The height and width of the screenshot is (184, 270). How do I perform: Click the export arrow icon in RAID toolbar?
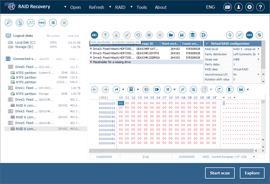point(204,35)
